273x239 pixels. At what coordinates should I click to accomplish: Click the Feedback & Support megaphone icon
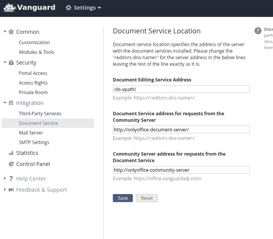pyautogui.click(x=11, y=190)
